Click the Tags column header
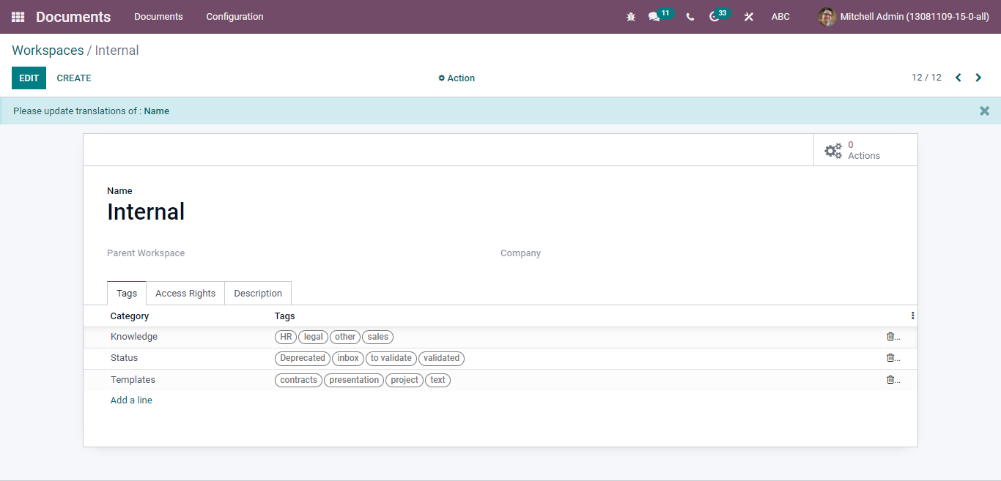Screen dimensions: 1001x481 click(x=285, y=316)
